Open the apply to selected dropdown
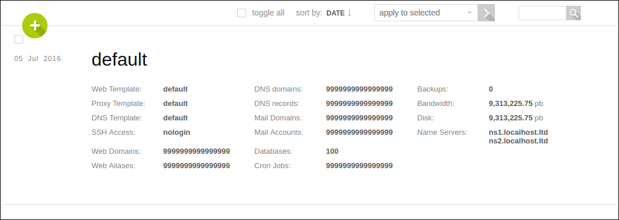 pos(426,13)
